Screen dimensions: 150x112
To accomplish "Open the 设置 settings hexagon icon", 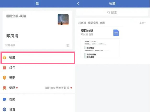I will point(4,110).
